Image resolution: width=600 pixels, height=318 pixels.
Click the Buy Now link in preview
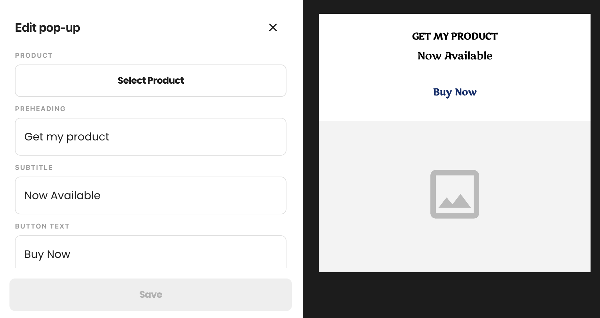(455, 92)
